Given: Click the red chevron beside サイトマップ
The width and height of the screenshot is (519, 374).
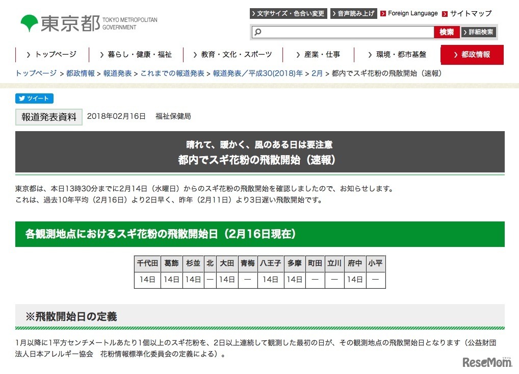Looking at the screenshot, I should (444, 13).
